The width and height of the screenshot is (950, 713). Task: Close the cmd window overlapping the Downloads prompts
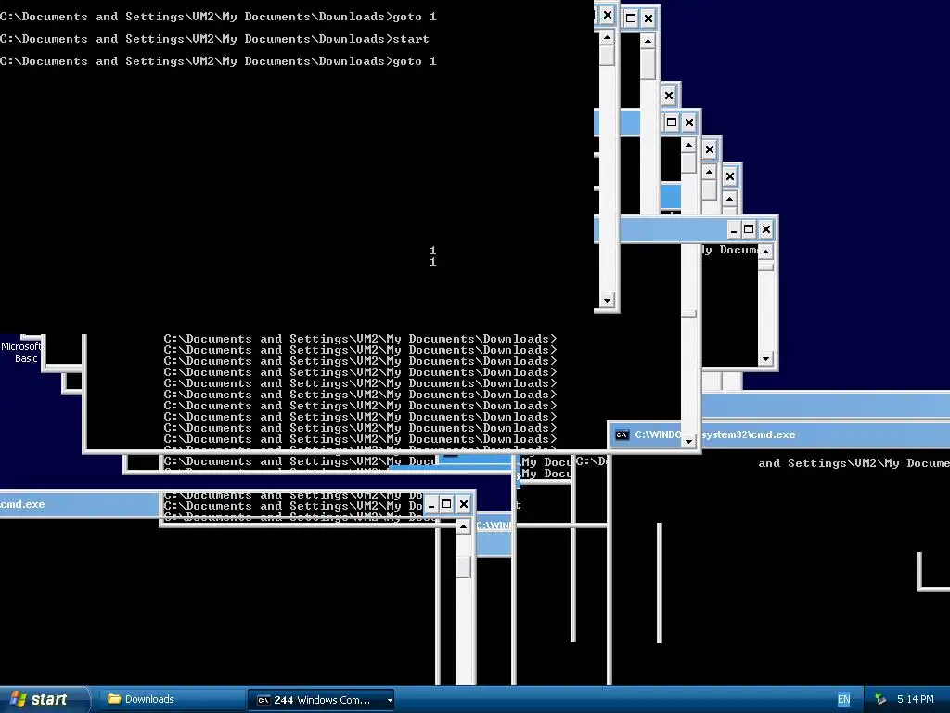pos(464,504)
